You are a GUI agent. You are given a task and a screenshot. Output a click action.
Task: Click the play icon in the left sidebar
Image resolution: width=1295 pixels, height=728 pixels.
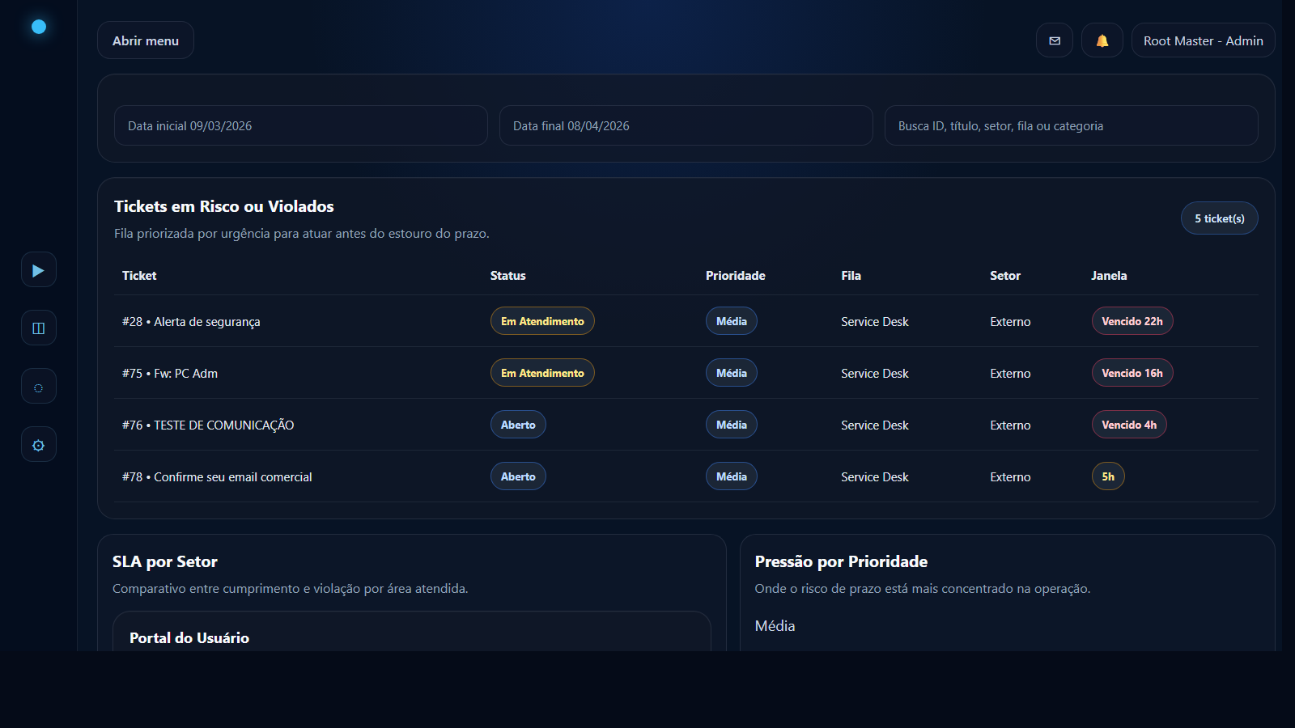click(38, 269)
